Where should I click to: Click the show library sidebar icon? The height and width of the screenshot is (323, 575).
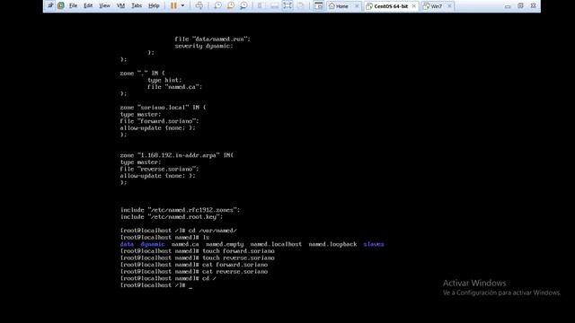click(x=261, y=6)
